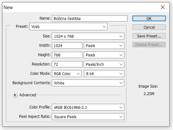Click the 2.25M image size value

tap(149, 94)
